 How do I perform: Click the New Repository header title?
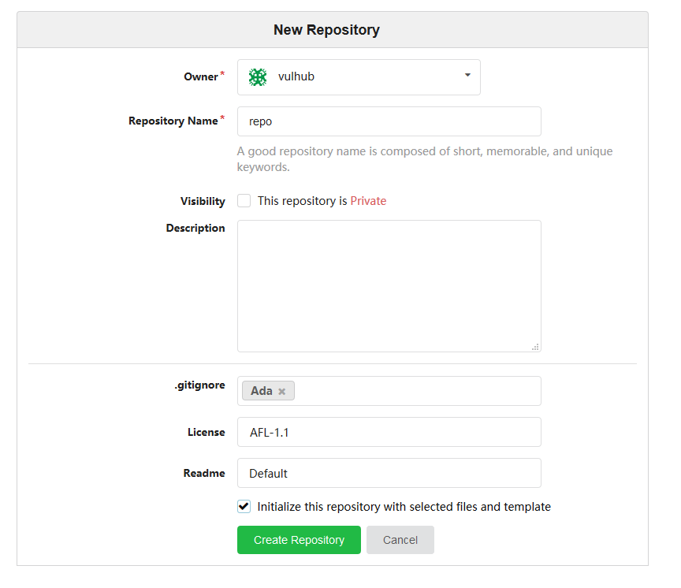(326, 29)
